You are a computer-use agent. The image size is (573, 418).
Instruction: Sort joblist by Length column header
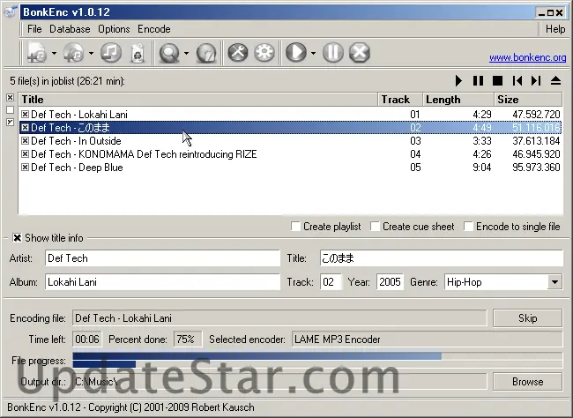pyautogui.click(x=458, y=100)
